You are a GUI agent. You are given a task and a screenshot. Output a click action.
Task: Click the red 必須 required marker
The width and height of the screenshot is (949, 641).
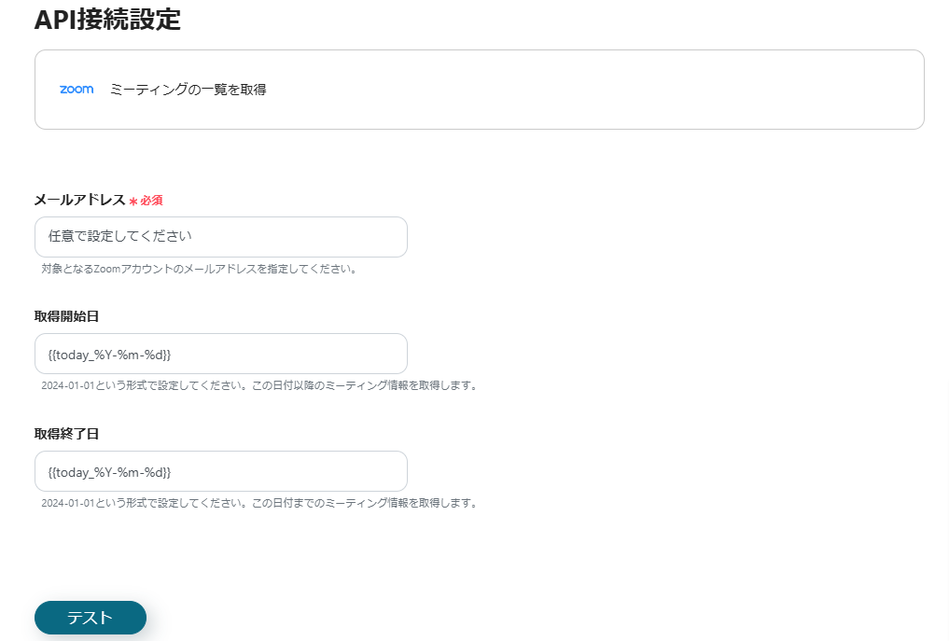tap(146, 201)
